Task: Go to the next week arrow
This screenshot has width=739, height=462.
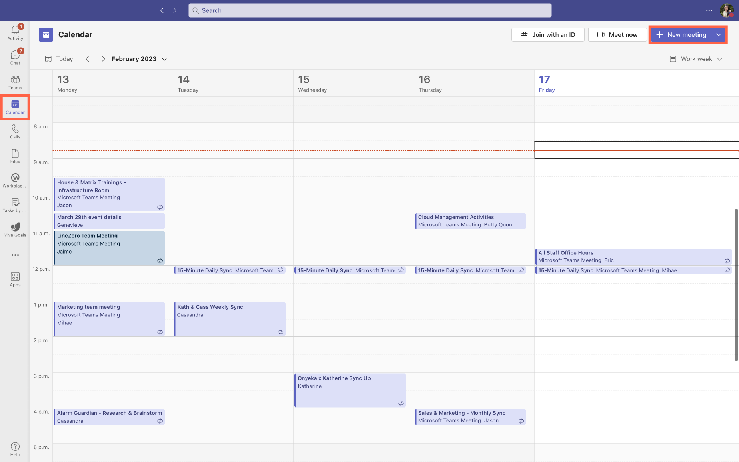Action: [103, 59]
